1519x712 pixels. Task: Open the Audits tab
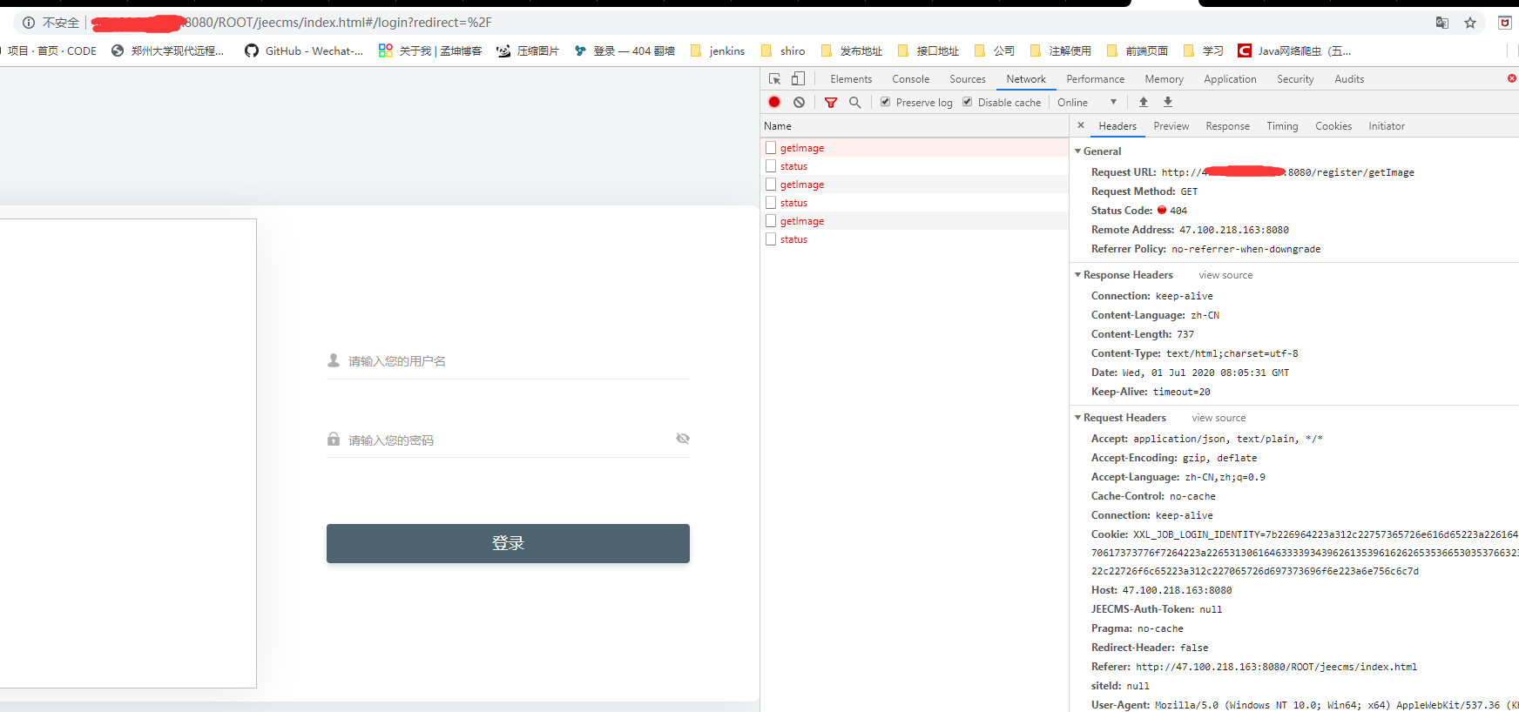point(1350,79)
